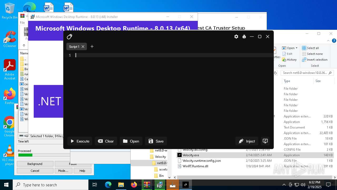
Task: Minimize the Velocity window
Action: point(252,37)
